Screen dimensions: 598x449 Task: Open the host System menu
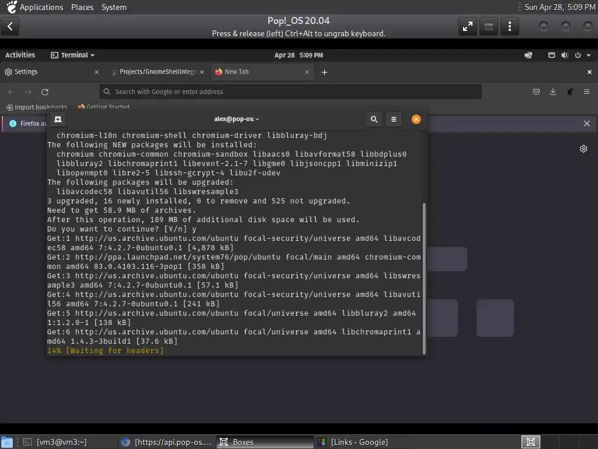114,7
